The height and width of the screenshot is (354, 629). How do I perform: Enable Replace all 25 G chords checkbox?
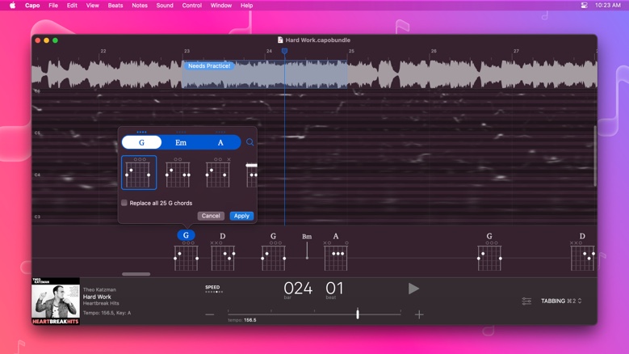point(124,203)
